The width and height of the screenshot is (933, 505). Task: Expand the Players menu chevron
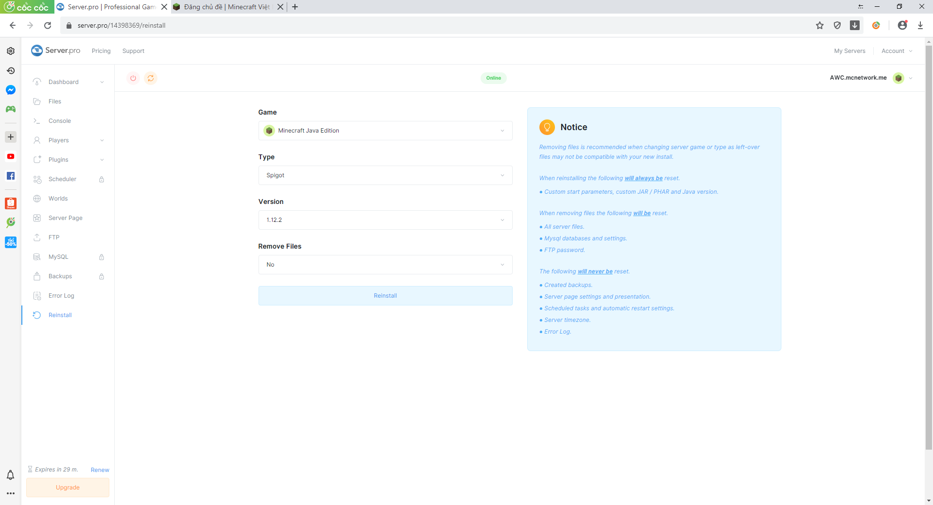(x=102, y=140)
